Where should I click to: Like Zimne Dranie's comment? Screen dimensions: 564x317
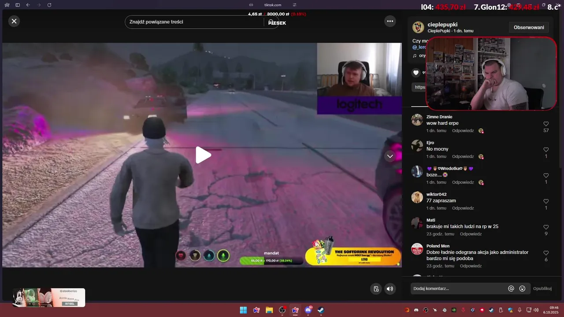click(546, 124)
